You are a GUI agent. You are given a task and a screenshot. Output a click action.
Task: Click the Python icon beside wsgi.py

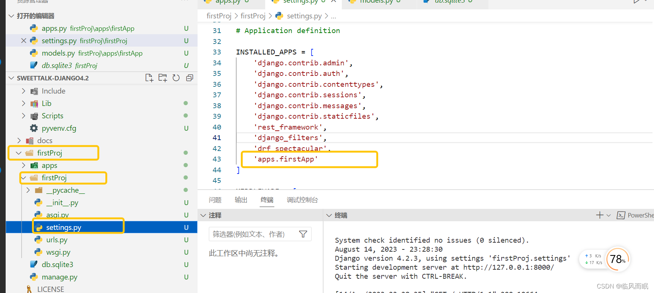[x=38, y=252]
